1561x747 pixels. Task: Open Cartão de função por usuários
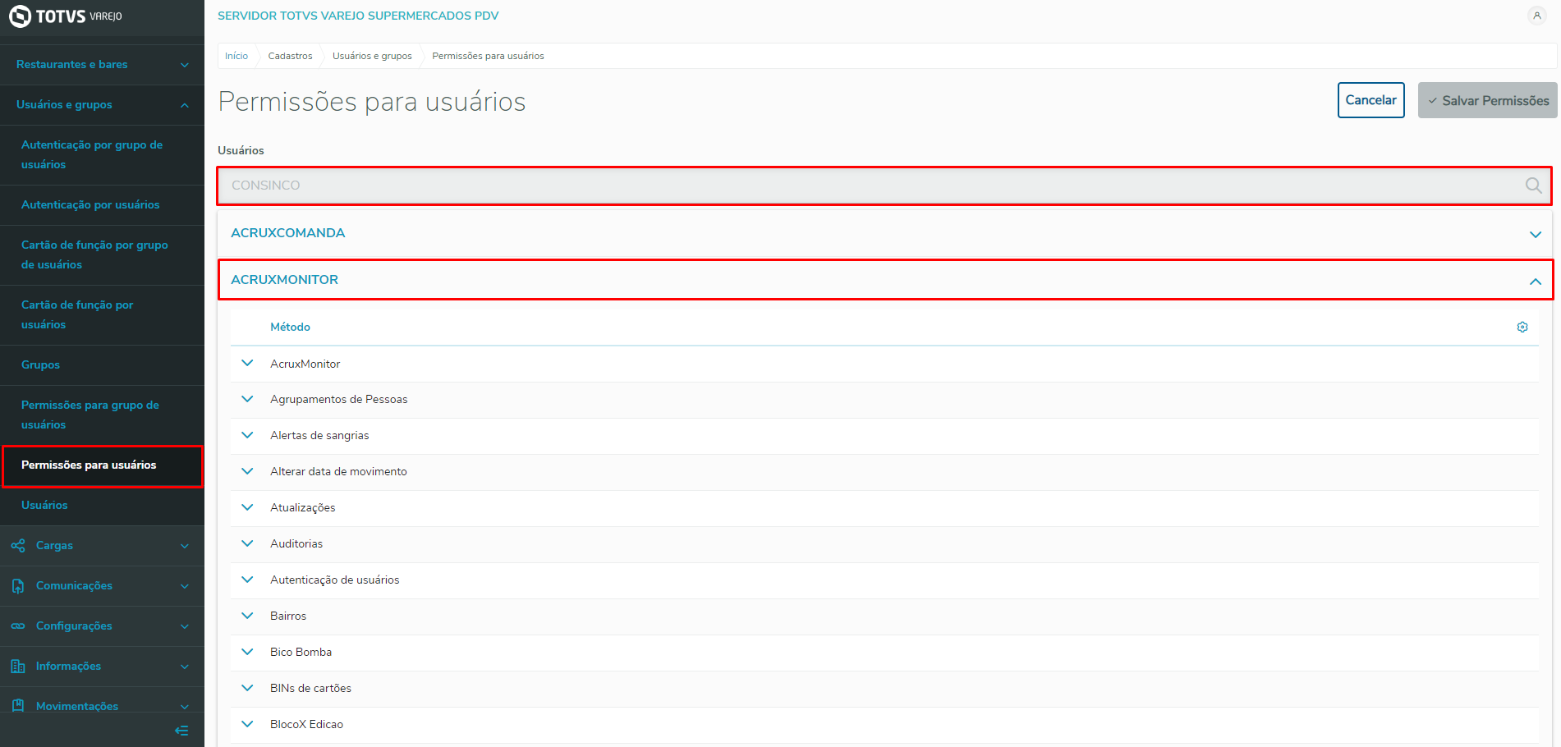coord(102,314)
